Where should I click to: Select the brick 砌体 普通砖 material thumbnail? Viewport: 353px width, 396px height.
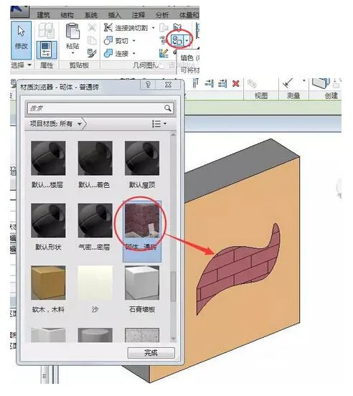tap(142, 220)
